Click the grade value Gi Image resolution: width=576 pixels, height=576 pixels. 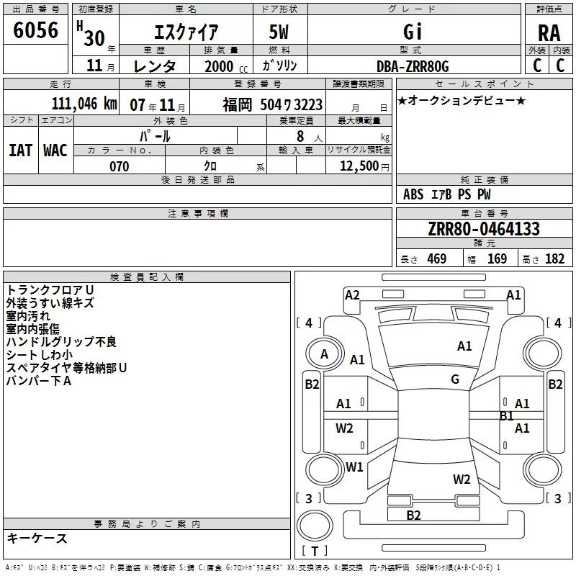point(413,32)
